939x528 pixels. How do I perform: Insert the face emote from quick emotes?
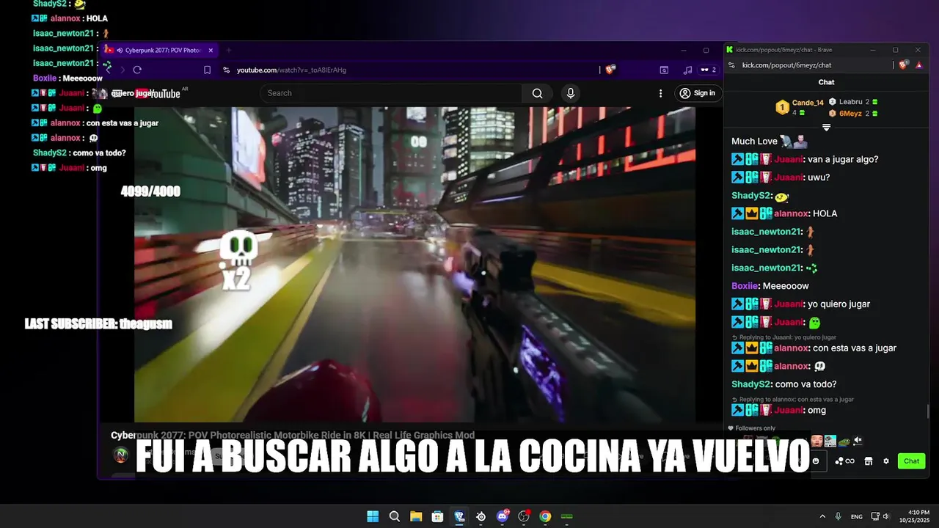(816, 441)
